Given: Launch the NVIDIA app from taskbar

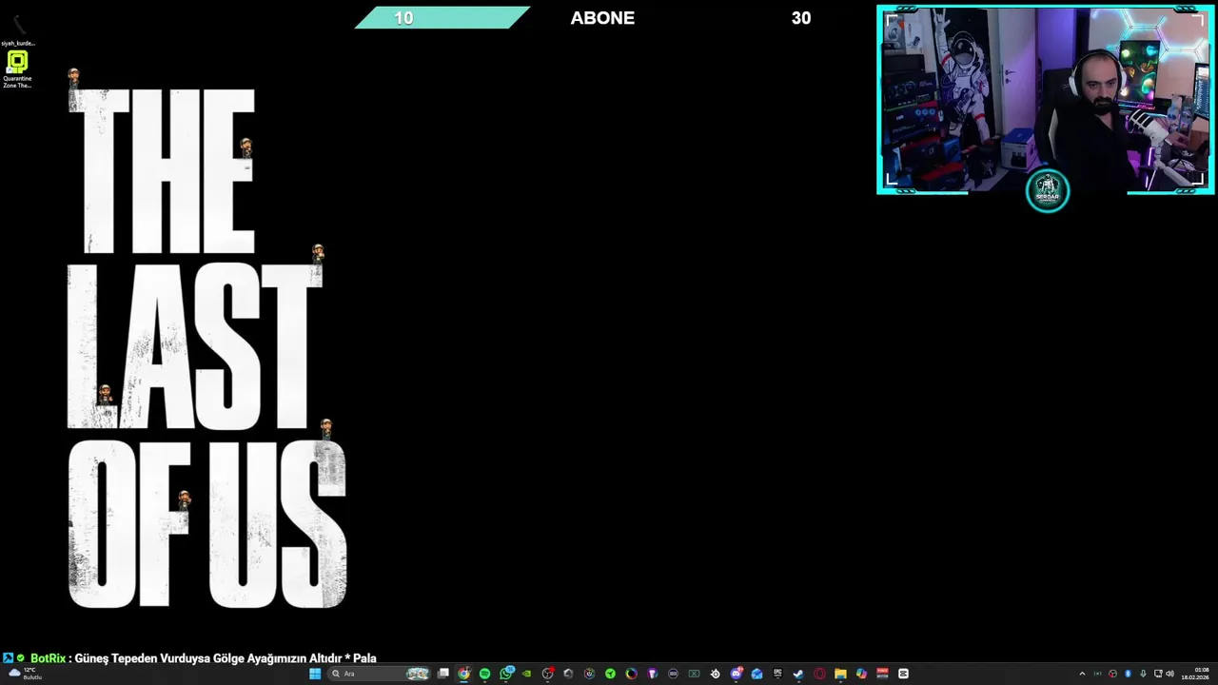Looking at the screenshot, I should coord(526,674).
